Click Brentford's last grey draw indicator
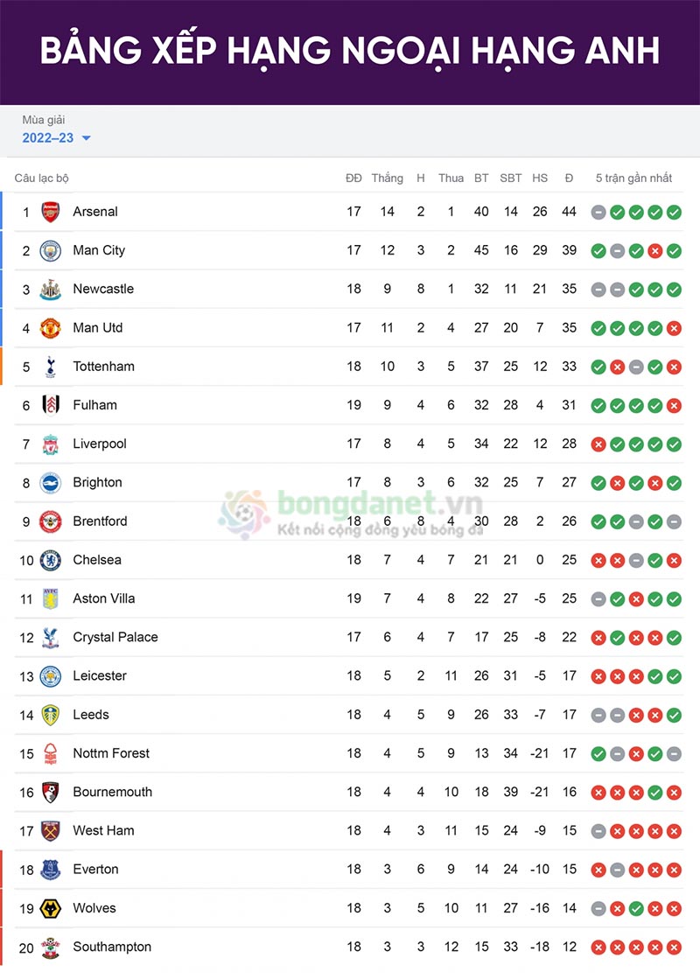This screenshot has height=979, width=700. tap(674, 521)
